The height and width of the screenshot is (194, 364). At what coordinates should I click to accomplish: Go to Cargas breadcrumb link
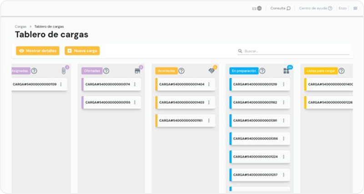20,27
